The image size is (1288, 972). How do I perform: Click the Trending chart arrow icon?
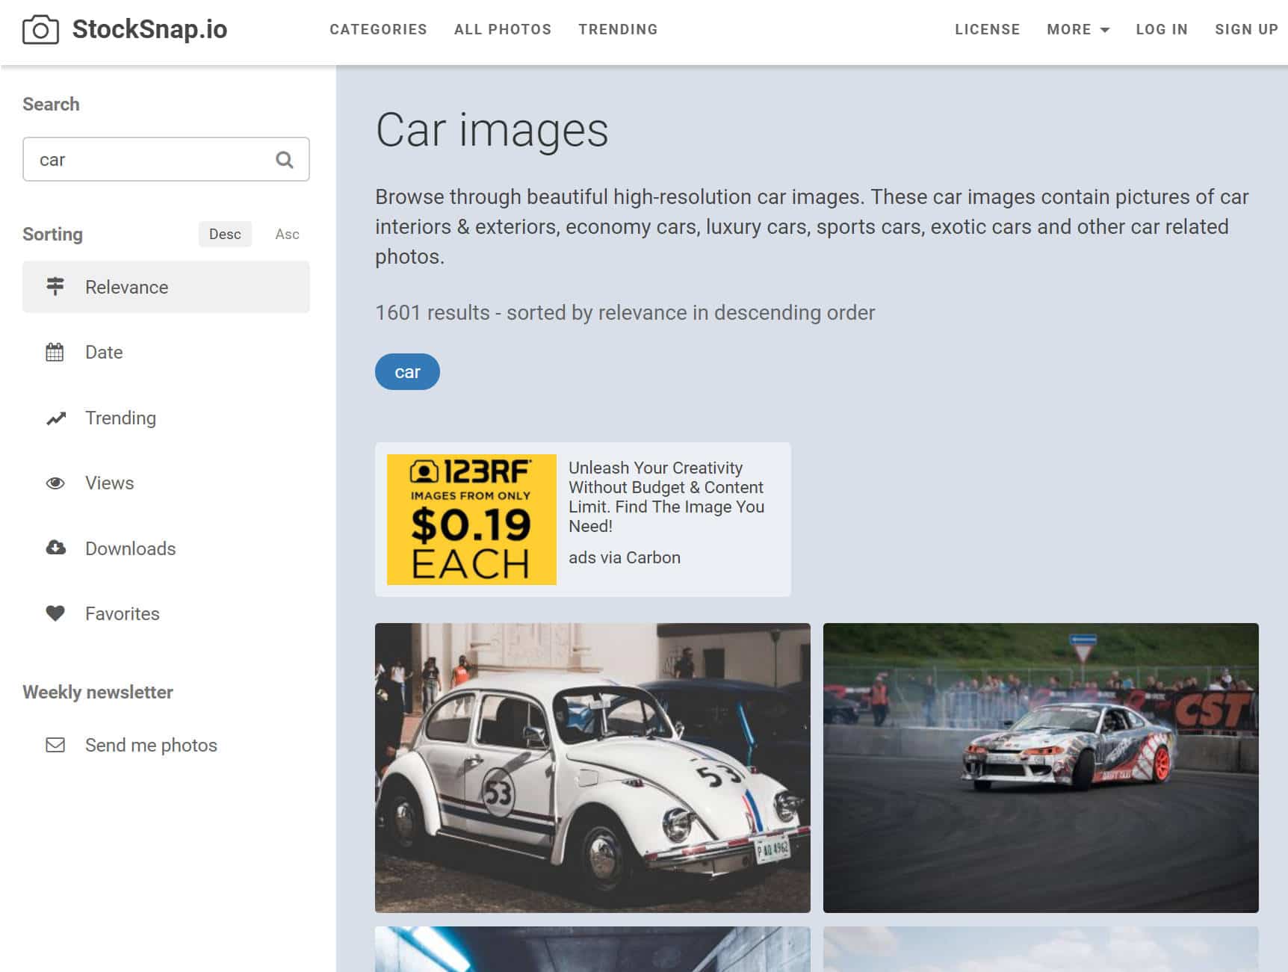click(x=55, y=418)
